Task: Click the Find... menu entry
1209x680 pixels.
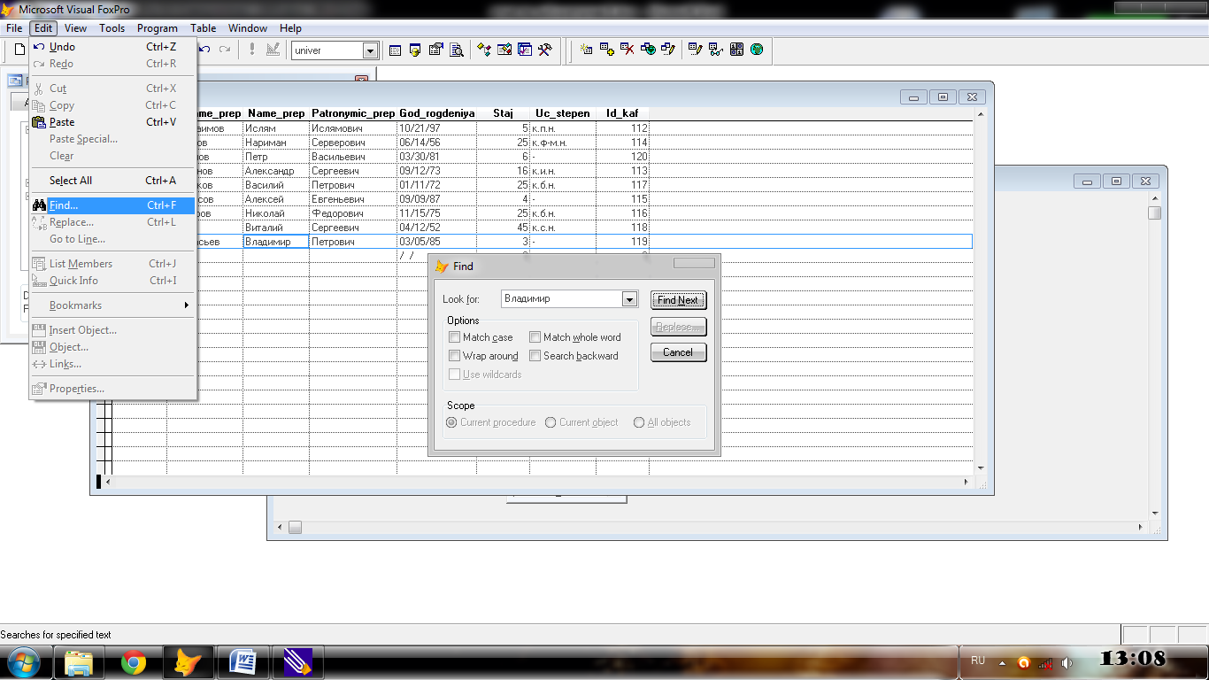Action: tap(112, 205)
